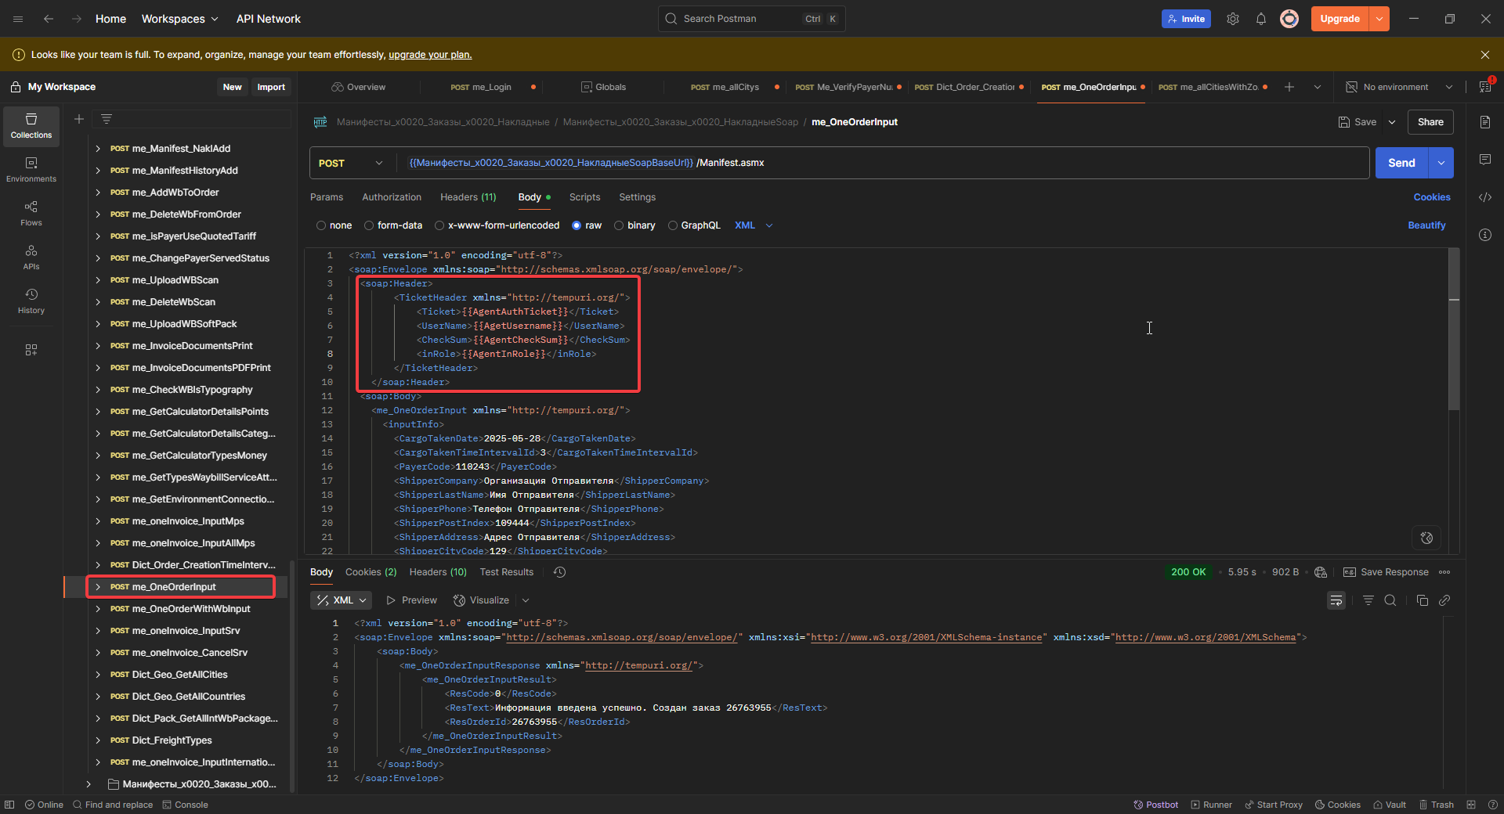Select the x-www-form-urlencoded radio option
This screenshot has width=1504, height=814.
coord(439,225)
